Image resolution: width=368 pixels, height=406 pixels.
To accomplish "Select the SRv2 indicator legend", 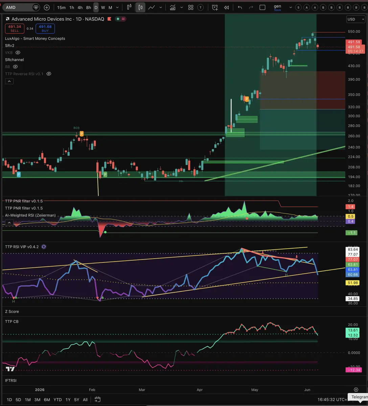I will point(10,45).
